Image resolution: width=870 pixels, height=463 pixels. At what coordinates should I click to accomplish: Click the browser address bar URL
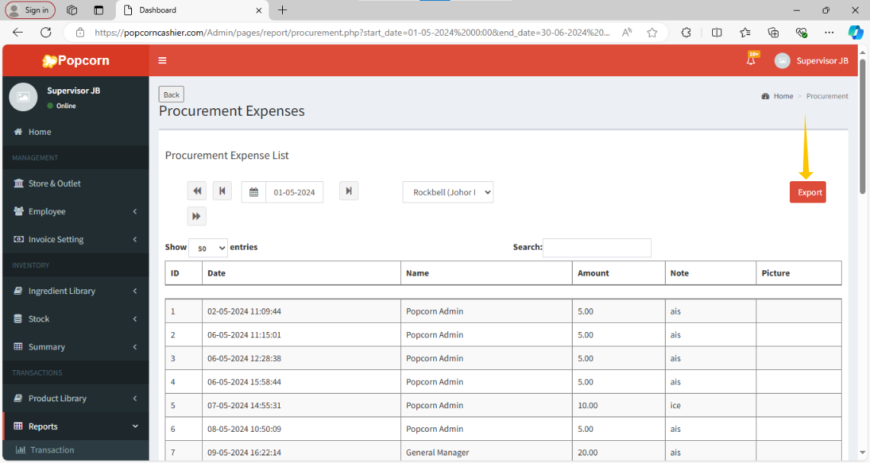click(352, 33)
